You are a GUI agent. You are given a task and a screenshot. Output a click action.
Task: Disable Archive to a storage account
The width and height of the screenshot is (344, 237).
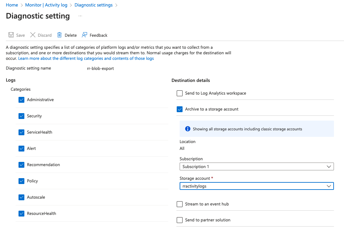click(180, 109)
